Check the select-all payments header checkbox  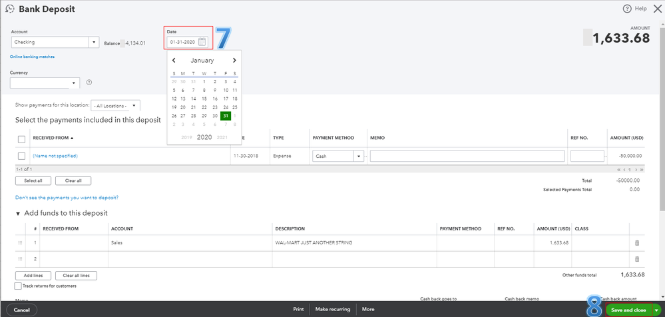[21, 139]
